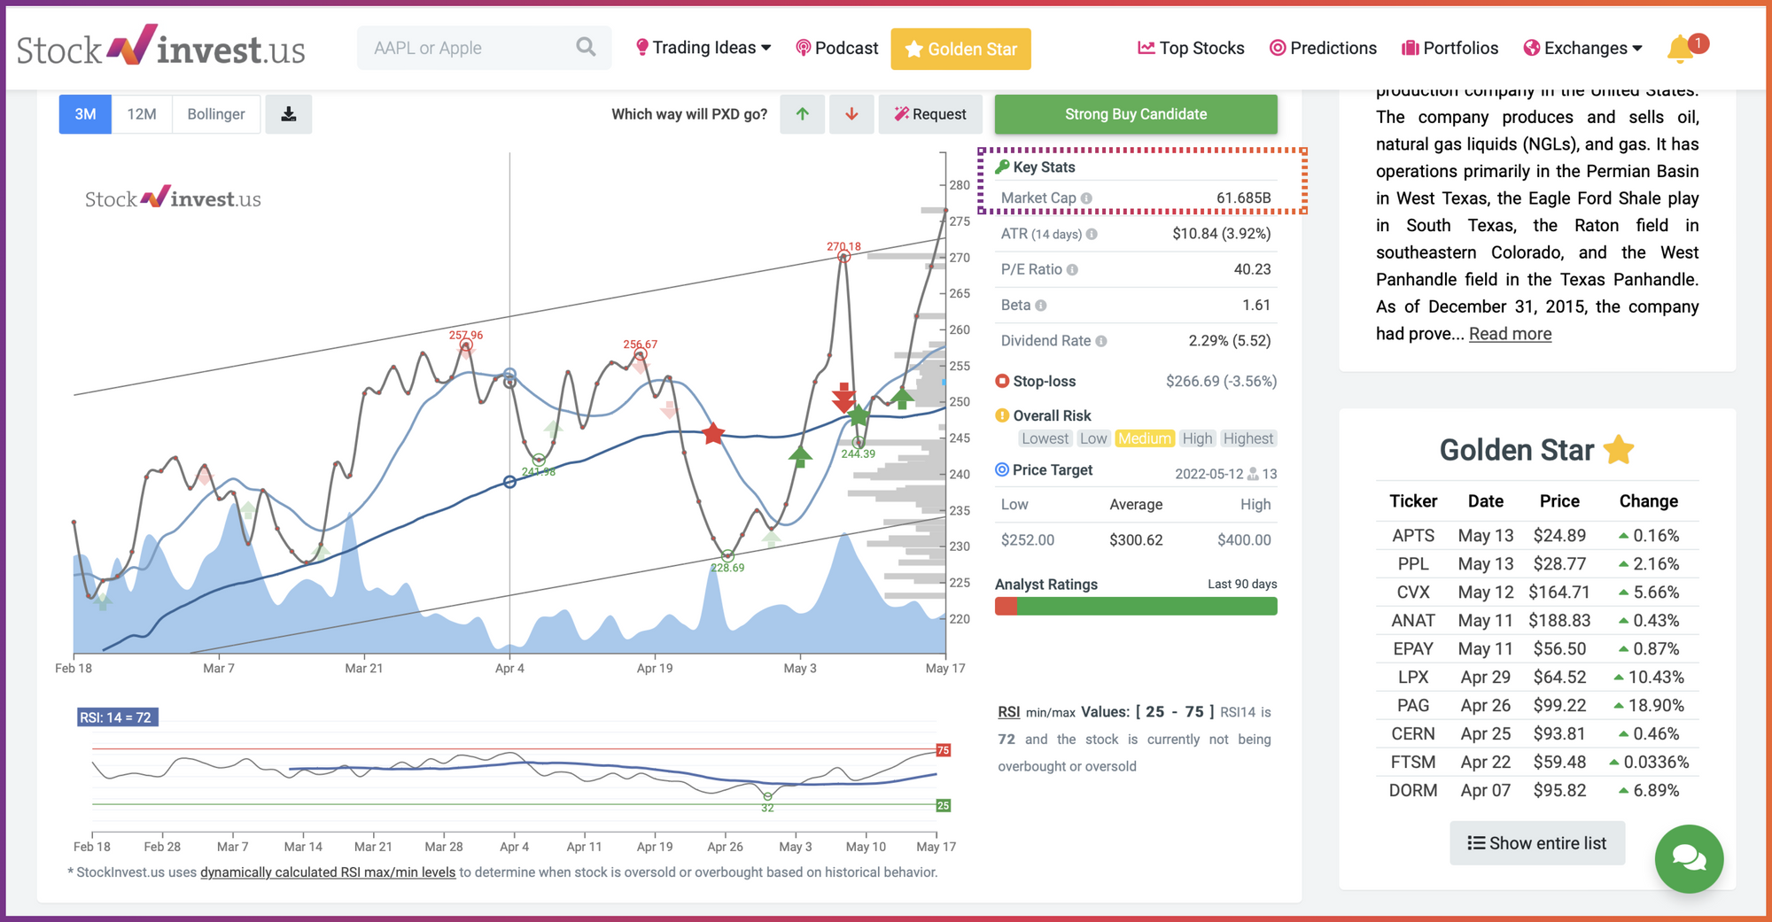Click the StockInvest.us logo in header

(x=161, y=47)
